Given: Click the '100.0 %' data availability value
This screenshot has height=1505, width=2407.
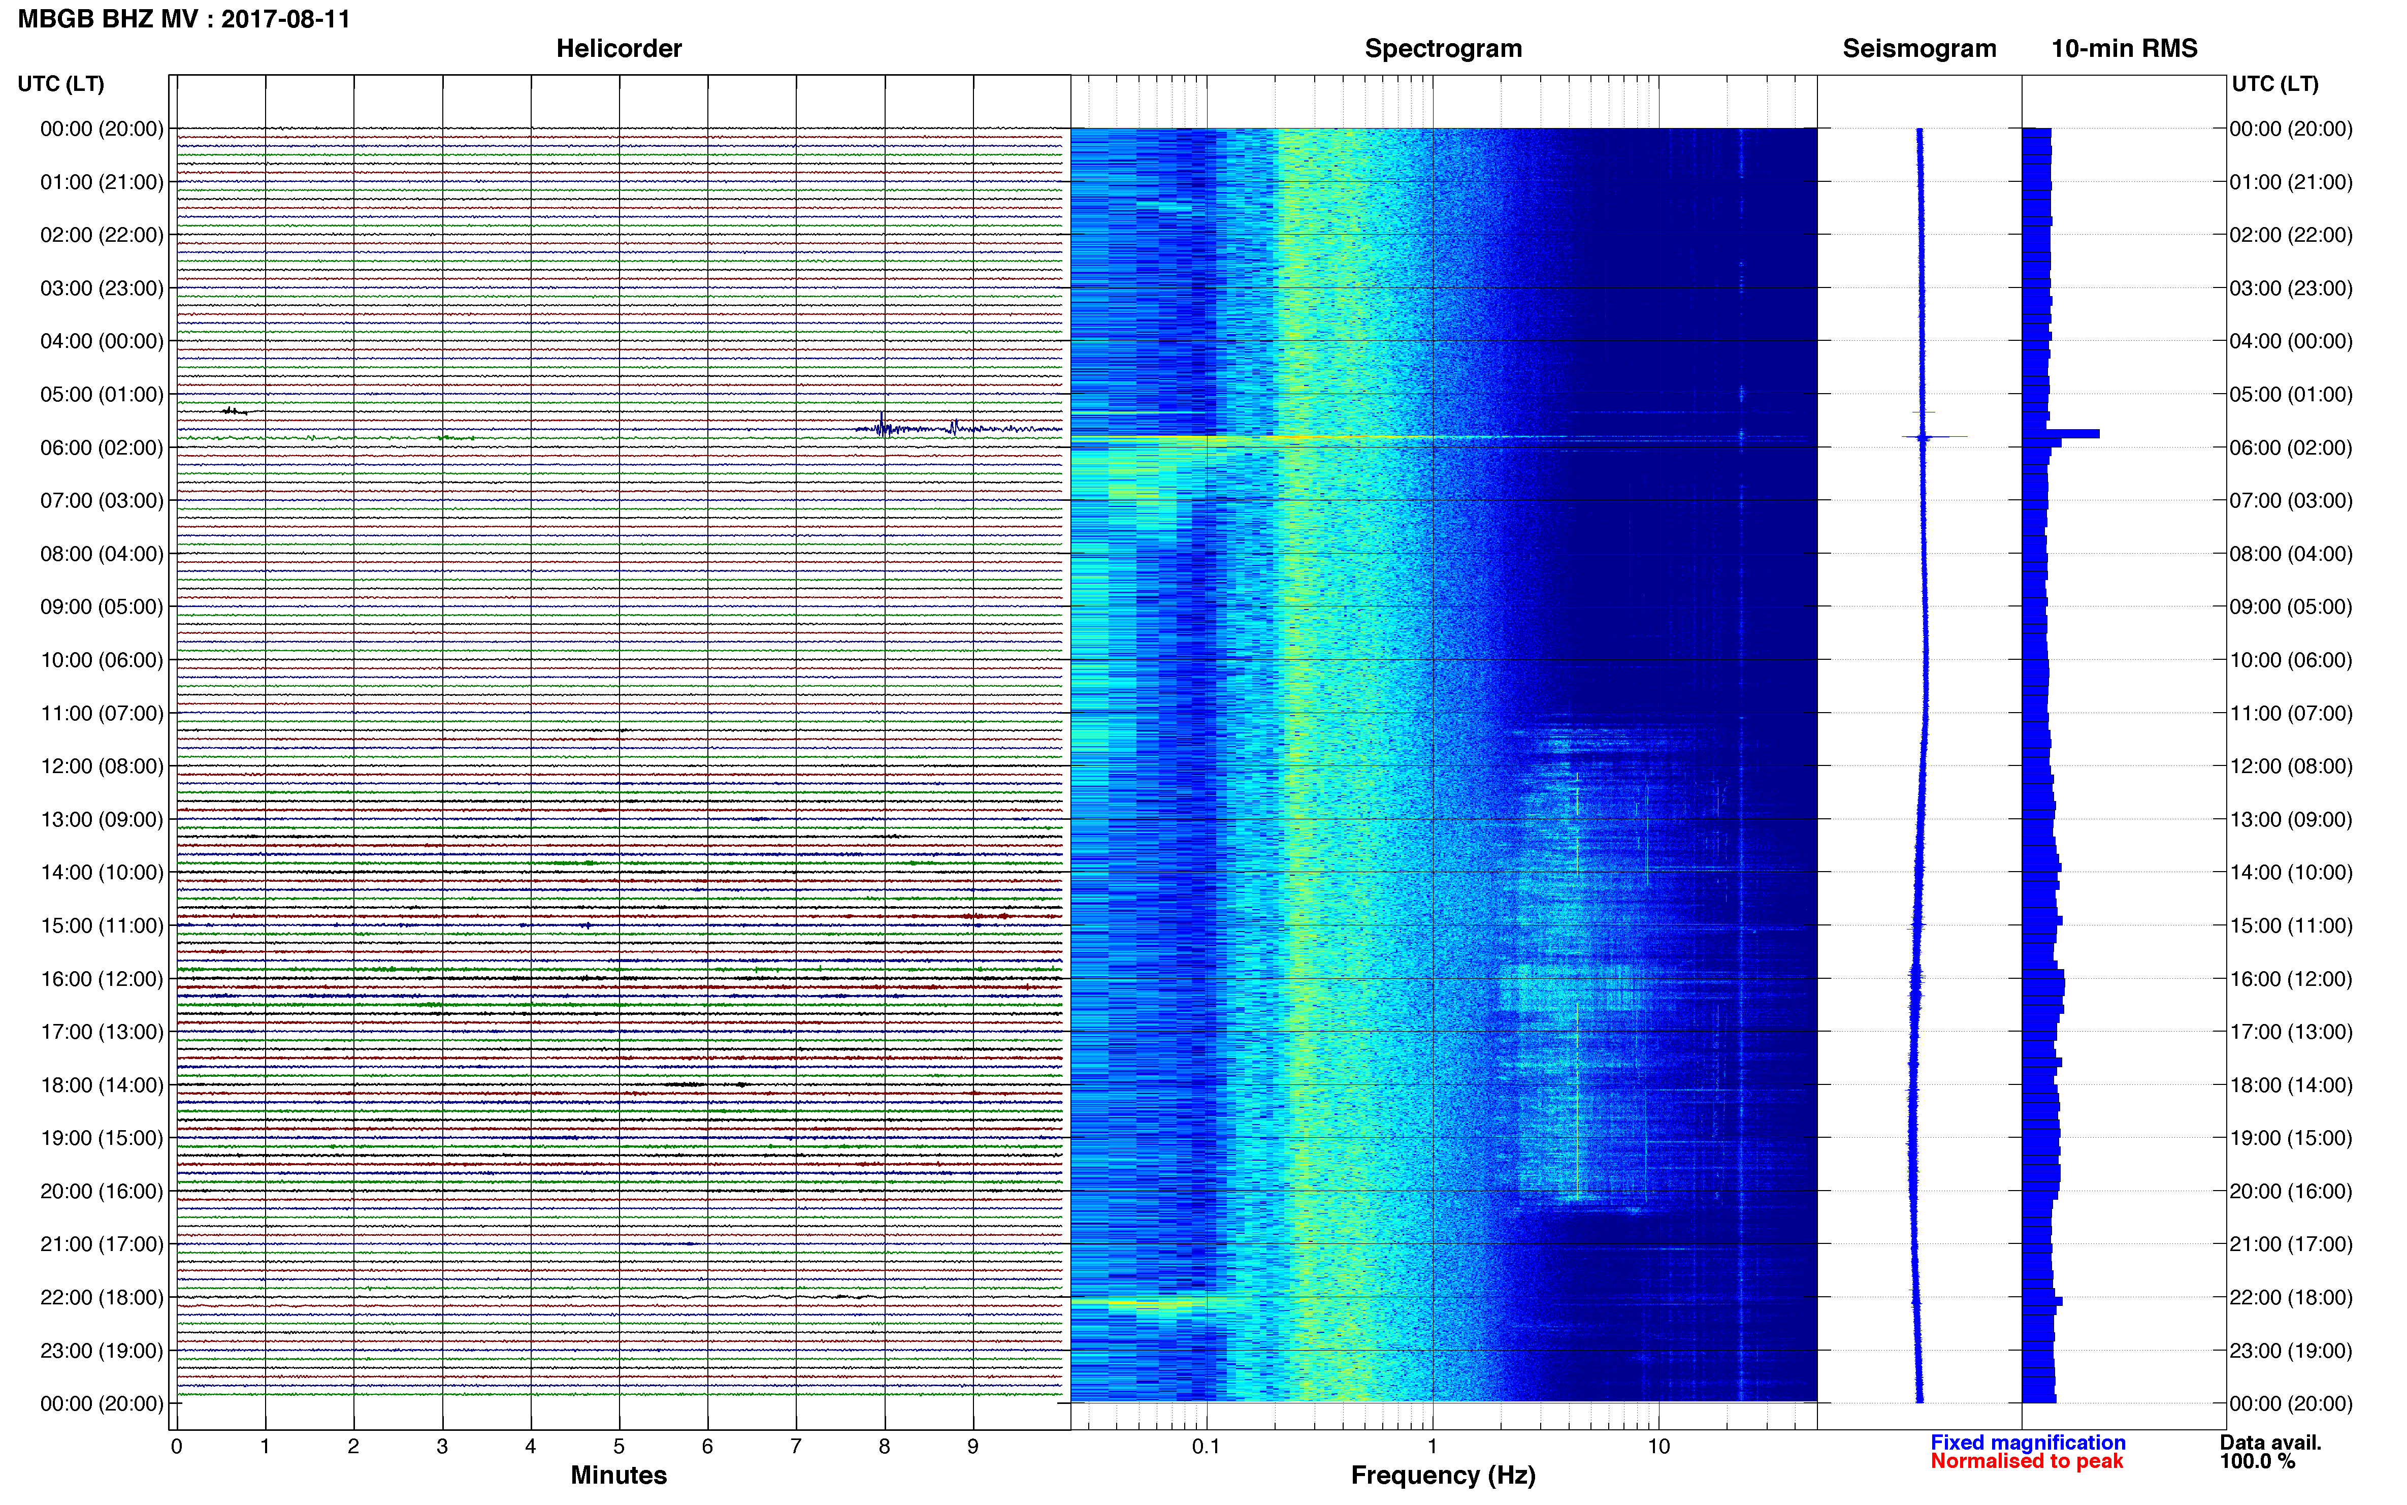Looking at the screenshot, I should pos(2257,1461).
